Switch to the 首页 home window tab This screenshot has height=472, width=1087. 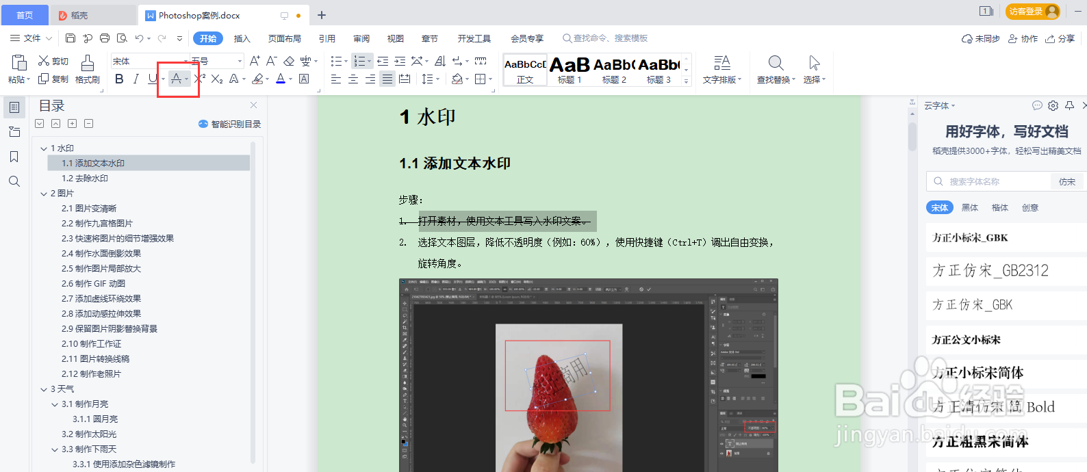(25, 15)
